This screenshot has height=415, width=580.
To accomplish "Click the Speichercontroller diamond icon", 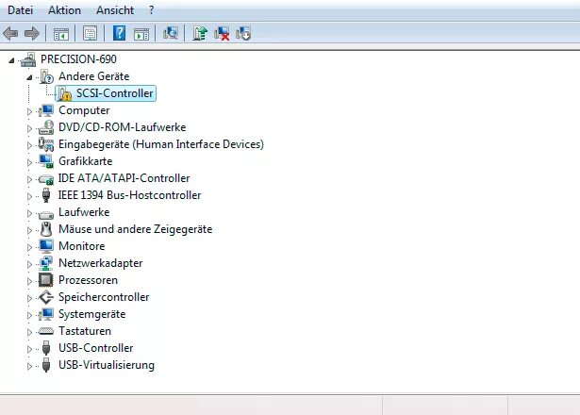I will pyautogui.click(x=46, y=297).
